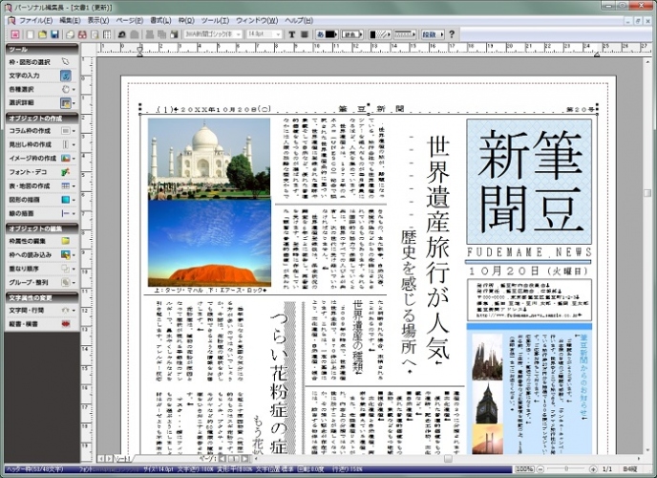
Task: Click the black fill color swatch
Action: point(328,34)
